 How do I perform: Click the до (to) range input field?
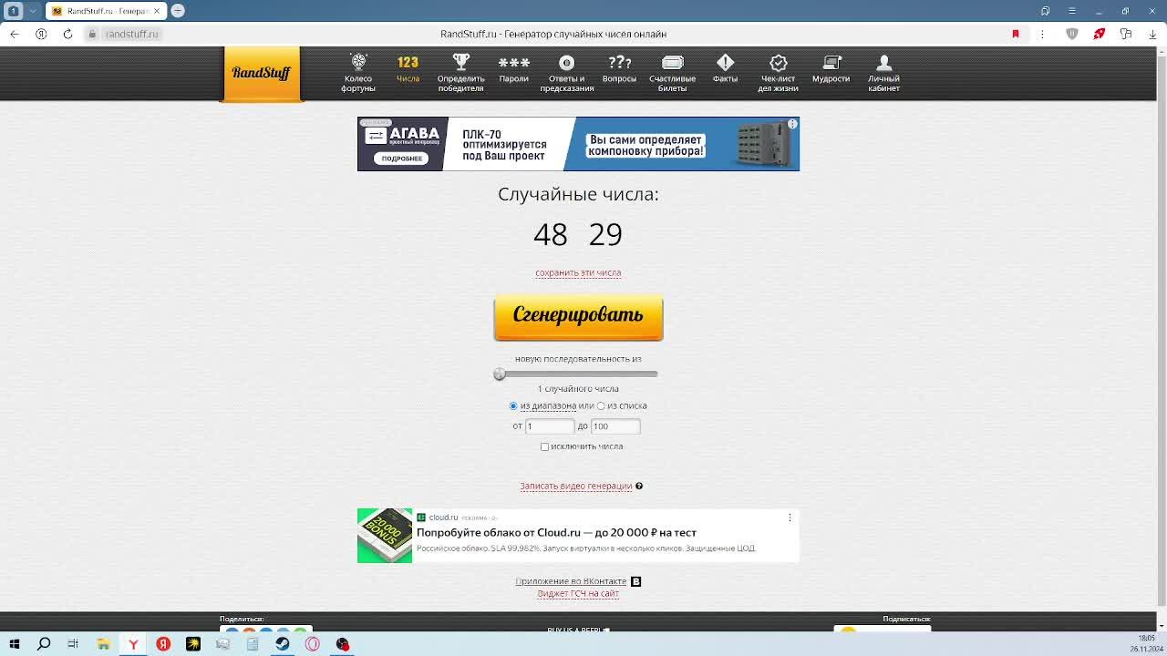(615, 426)
